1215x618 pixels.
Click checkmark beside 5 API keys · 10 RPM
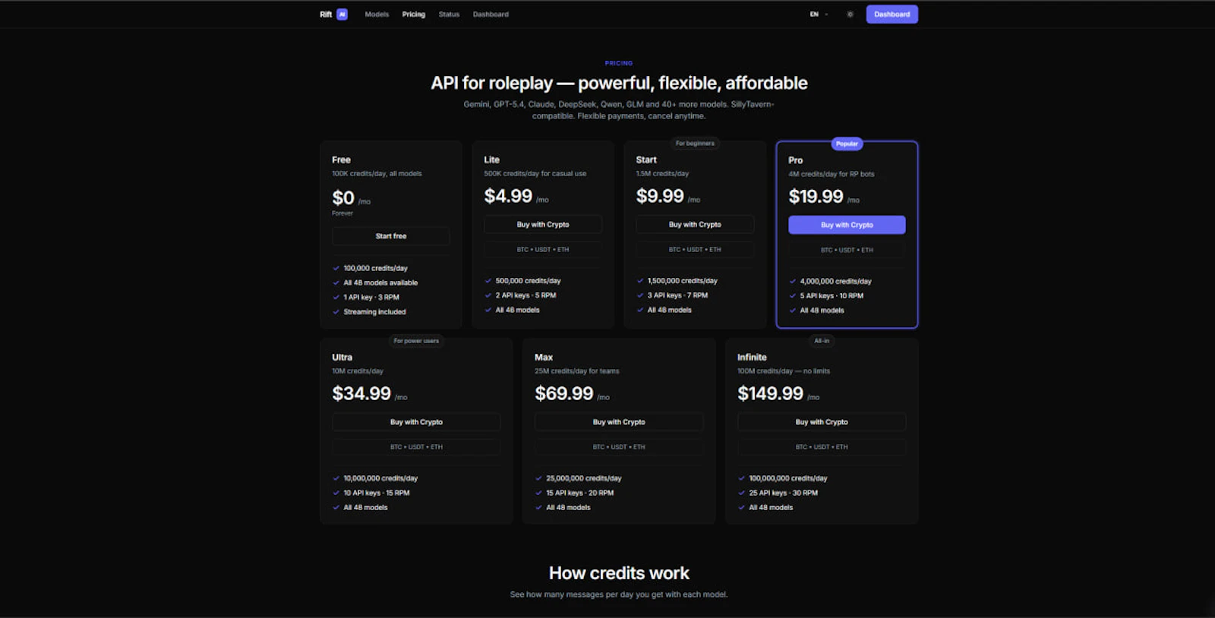792,296
